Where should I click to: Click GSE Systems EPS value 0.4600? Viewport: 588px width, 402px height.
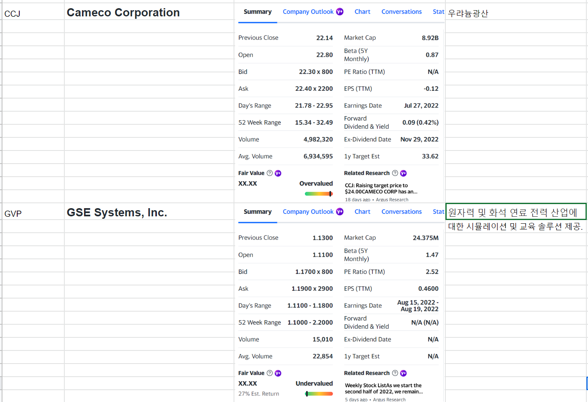(429, 289)
